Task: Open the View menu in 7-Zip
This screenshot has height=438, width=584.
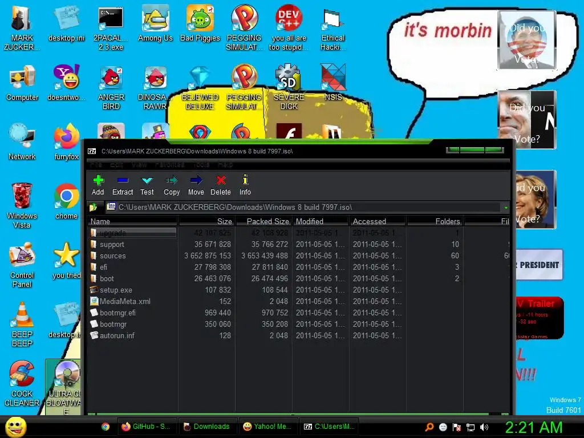Action: [x=139, y=165]
